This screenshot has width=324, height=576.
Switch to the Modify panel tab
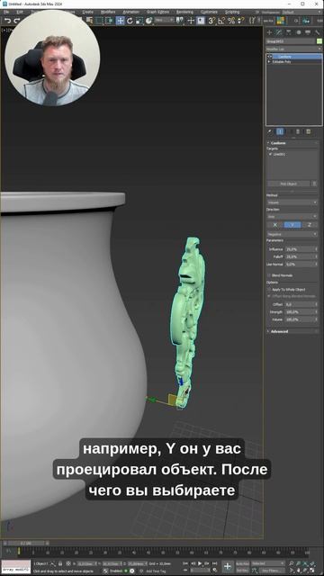coord(279,32)
